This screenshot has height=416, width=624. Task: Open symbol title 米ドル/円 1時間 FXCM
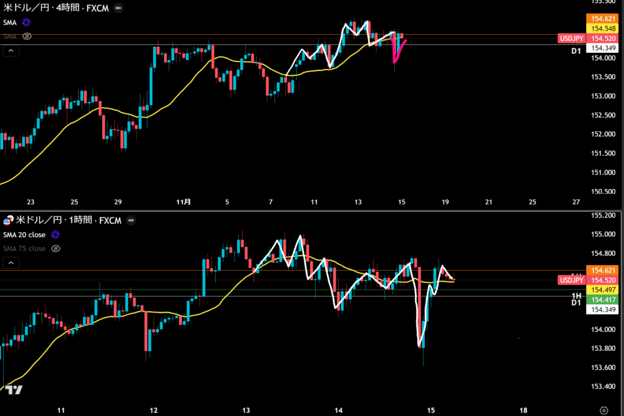click(67, 220)
